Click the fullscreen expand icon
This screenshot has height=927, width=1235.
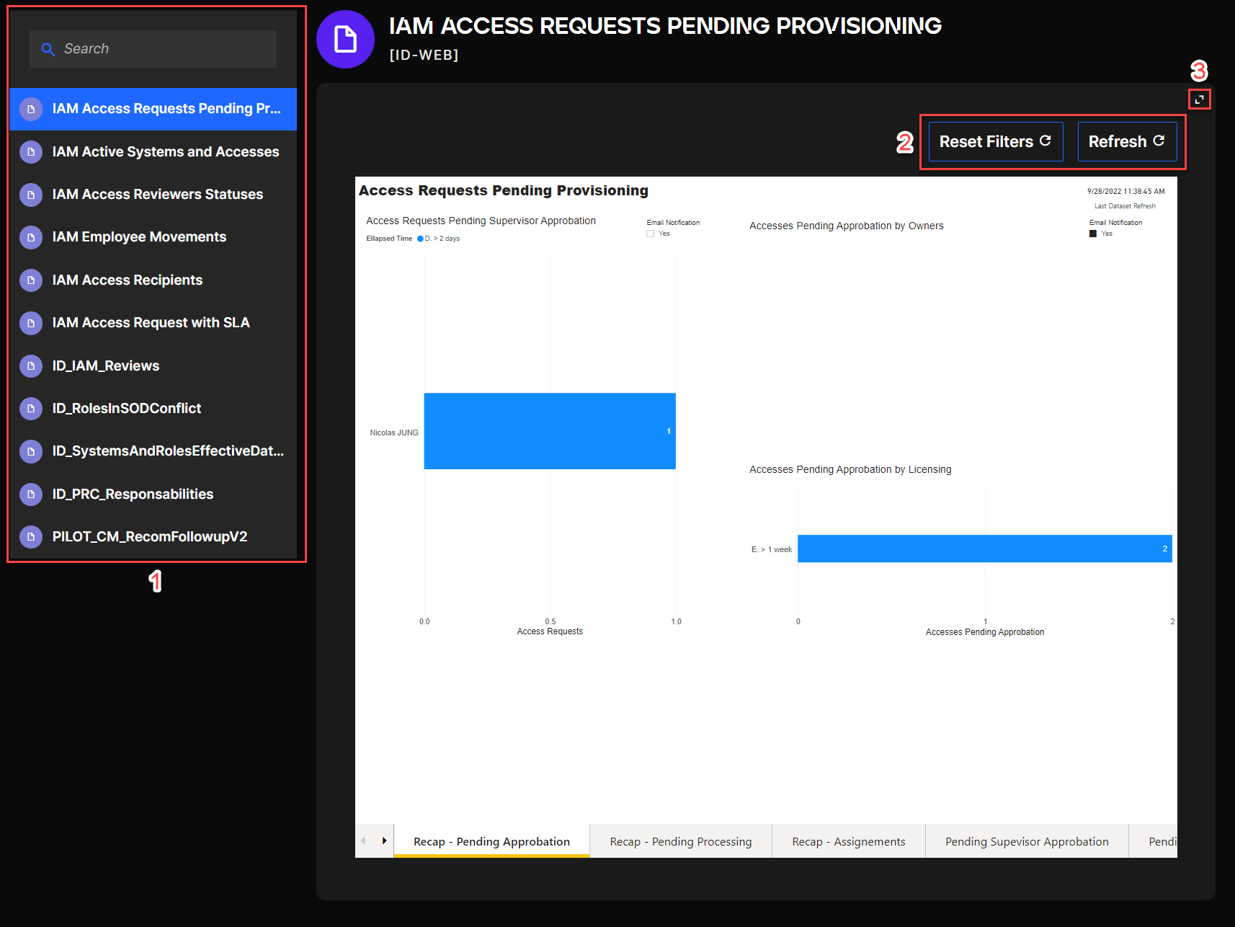click(x=1199, y=99)
